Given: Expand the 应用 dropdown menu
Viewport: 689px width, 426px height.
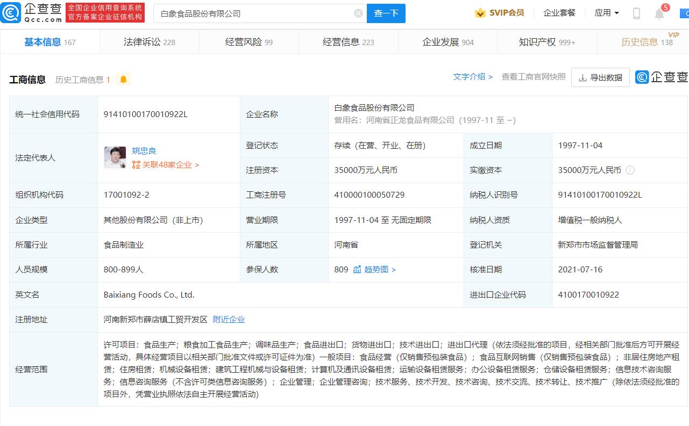Looking at the screenshot, I should click(x=607, y=13).
